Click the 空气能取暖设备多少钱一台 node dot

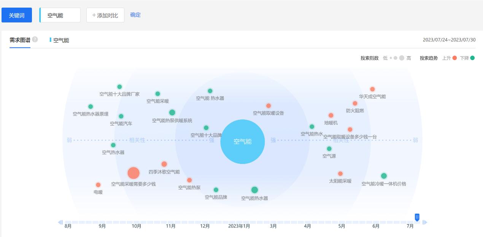(350, 129)
